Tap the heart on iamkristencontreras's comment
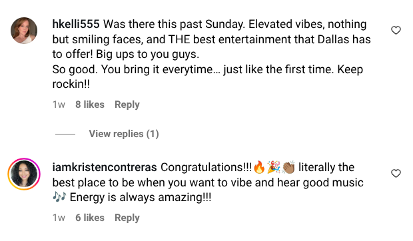 pyautogui.click(x=396, y=173)
